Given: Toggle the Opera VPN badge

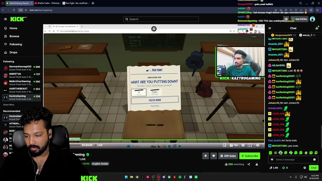Looking at the screenshot, I should tap(21, 10).
